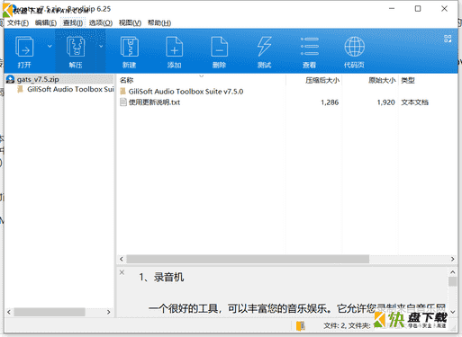This screenshot has width=462, height=337.
Task: Click the grid icon at toolbar right
Action: click(x=448, y=39)
